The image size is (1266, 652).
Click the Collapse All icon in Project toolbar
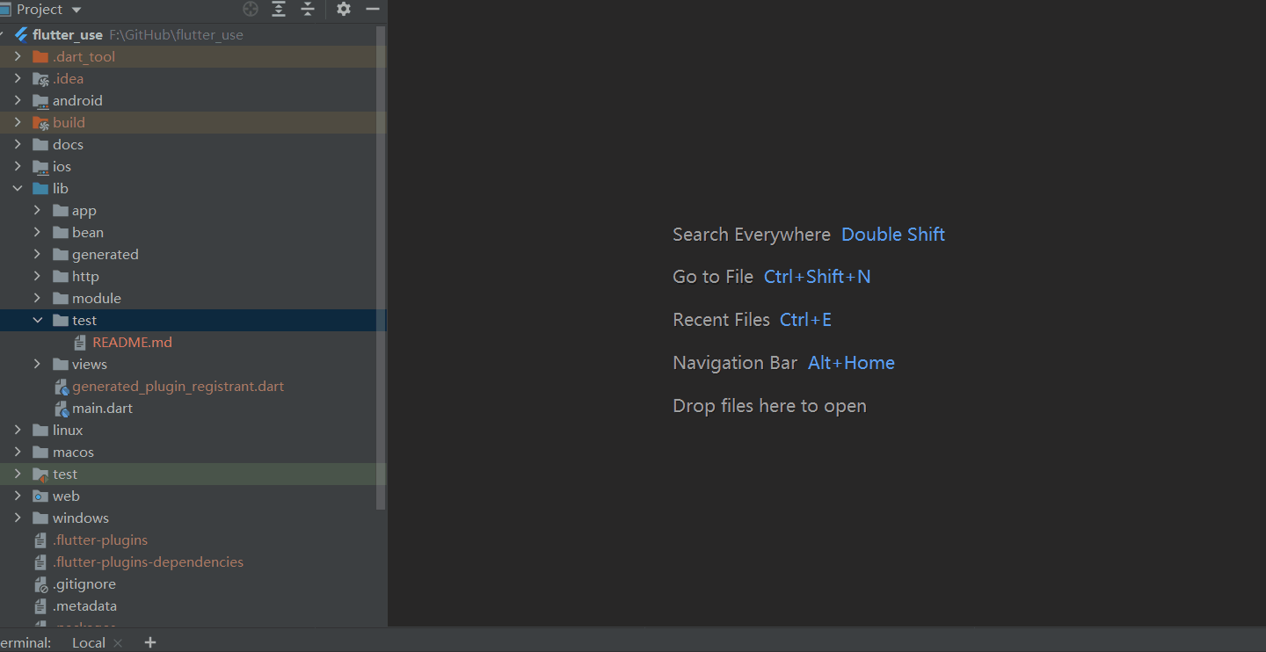coord(308,9)
